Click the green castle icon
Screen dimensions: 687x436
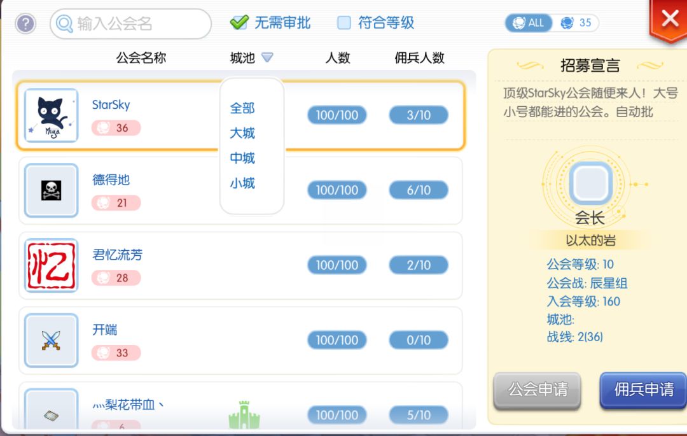pos(244,415)
